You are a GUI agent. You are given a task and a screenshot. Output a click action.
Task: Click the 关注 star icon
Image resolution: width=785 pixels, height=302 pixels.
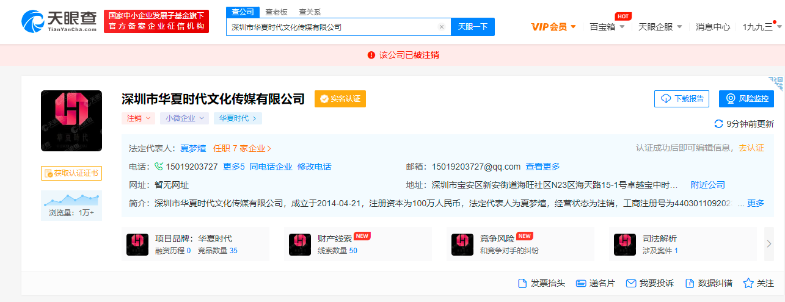(x=748, y=283)
